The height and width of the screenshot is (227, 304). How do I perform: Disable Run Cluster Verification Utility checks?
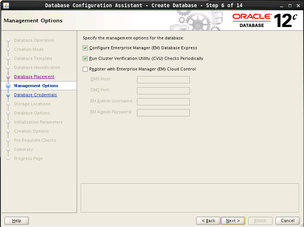(85, 59)
